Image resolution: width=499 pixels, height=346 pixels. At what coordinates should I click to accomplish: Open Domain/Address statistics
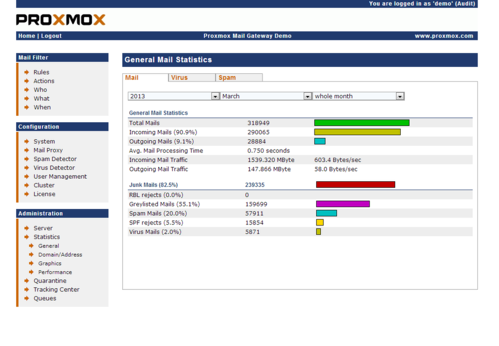[x=60, y=255]
